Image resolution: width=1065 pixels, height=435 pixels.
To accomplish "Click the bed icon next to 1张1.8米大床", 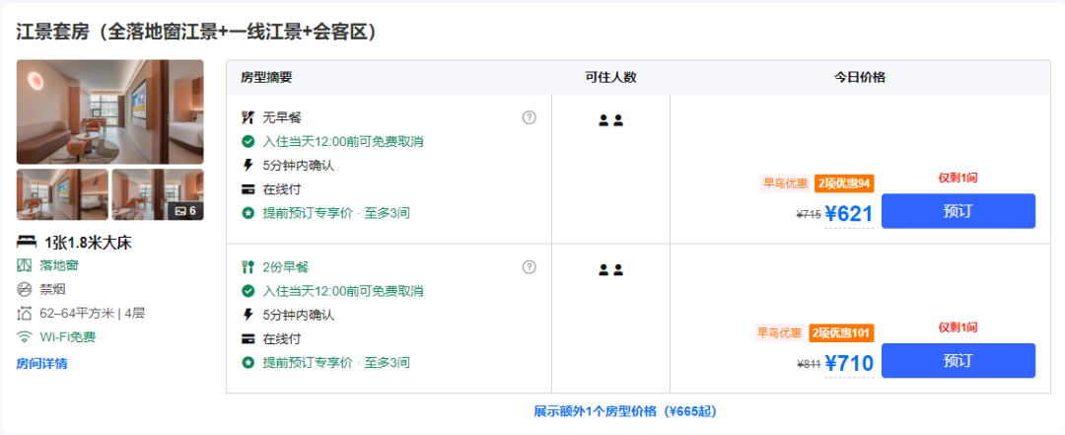I will coord(27,242).
